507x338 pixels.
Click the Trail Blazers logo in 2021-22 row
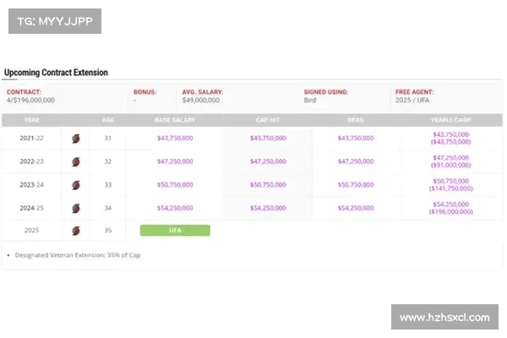pos(76,139)
